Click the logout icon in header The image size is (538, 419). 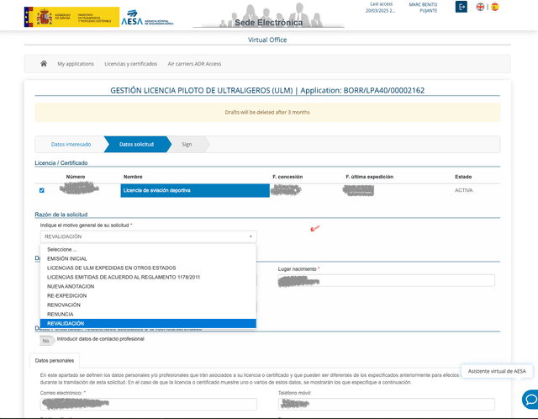click(462, 7)
